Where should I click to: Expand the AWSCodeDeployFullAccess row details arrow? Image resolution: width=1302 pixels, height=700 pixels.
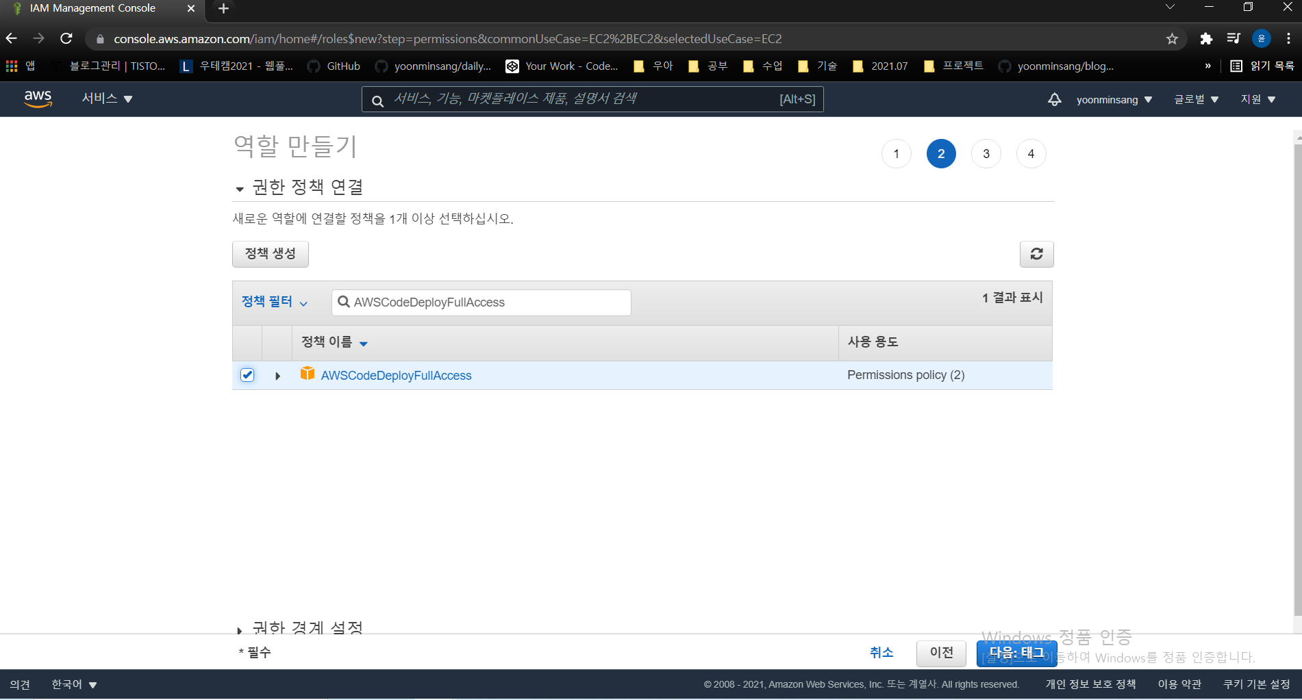277,376
